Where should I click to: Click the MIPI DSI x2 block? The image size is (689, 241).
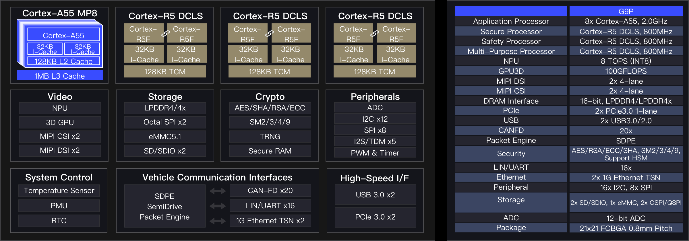click(x=60, y=151)
